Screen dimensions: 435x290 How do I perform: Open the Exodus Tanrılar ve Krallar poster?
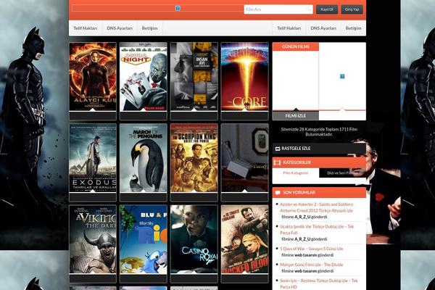(93, 158)
